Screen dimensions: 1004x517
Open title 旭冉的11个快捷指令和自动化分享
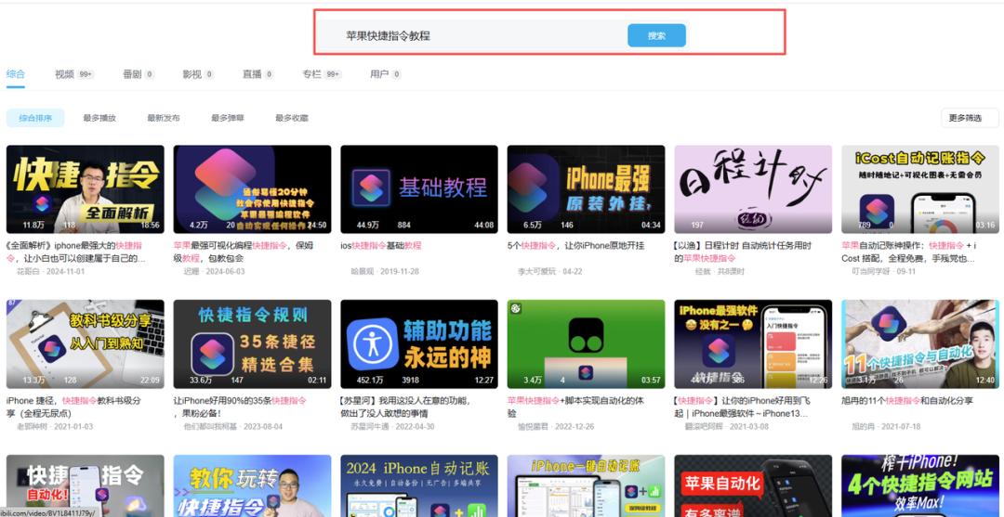pyautogui.click(x=906, y=401)
